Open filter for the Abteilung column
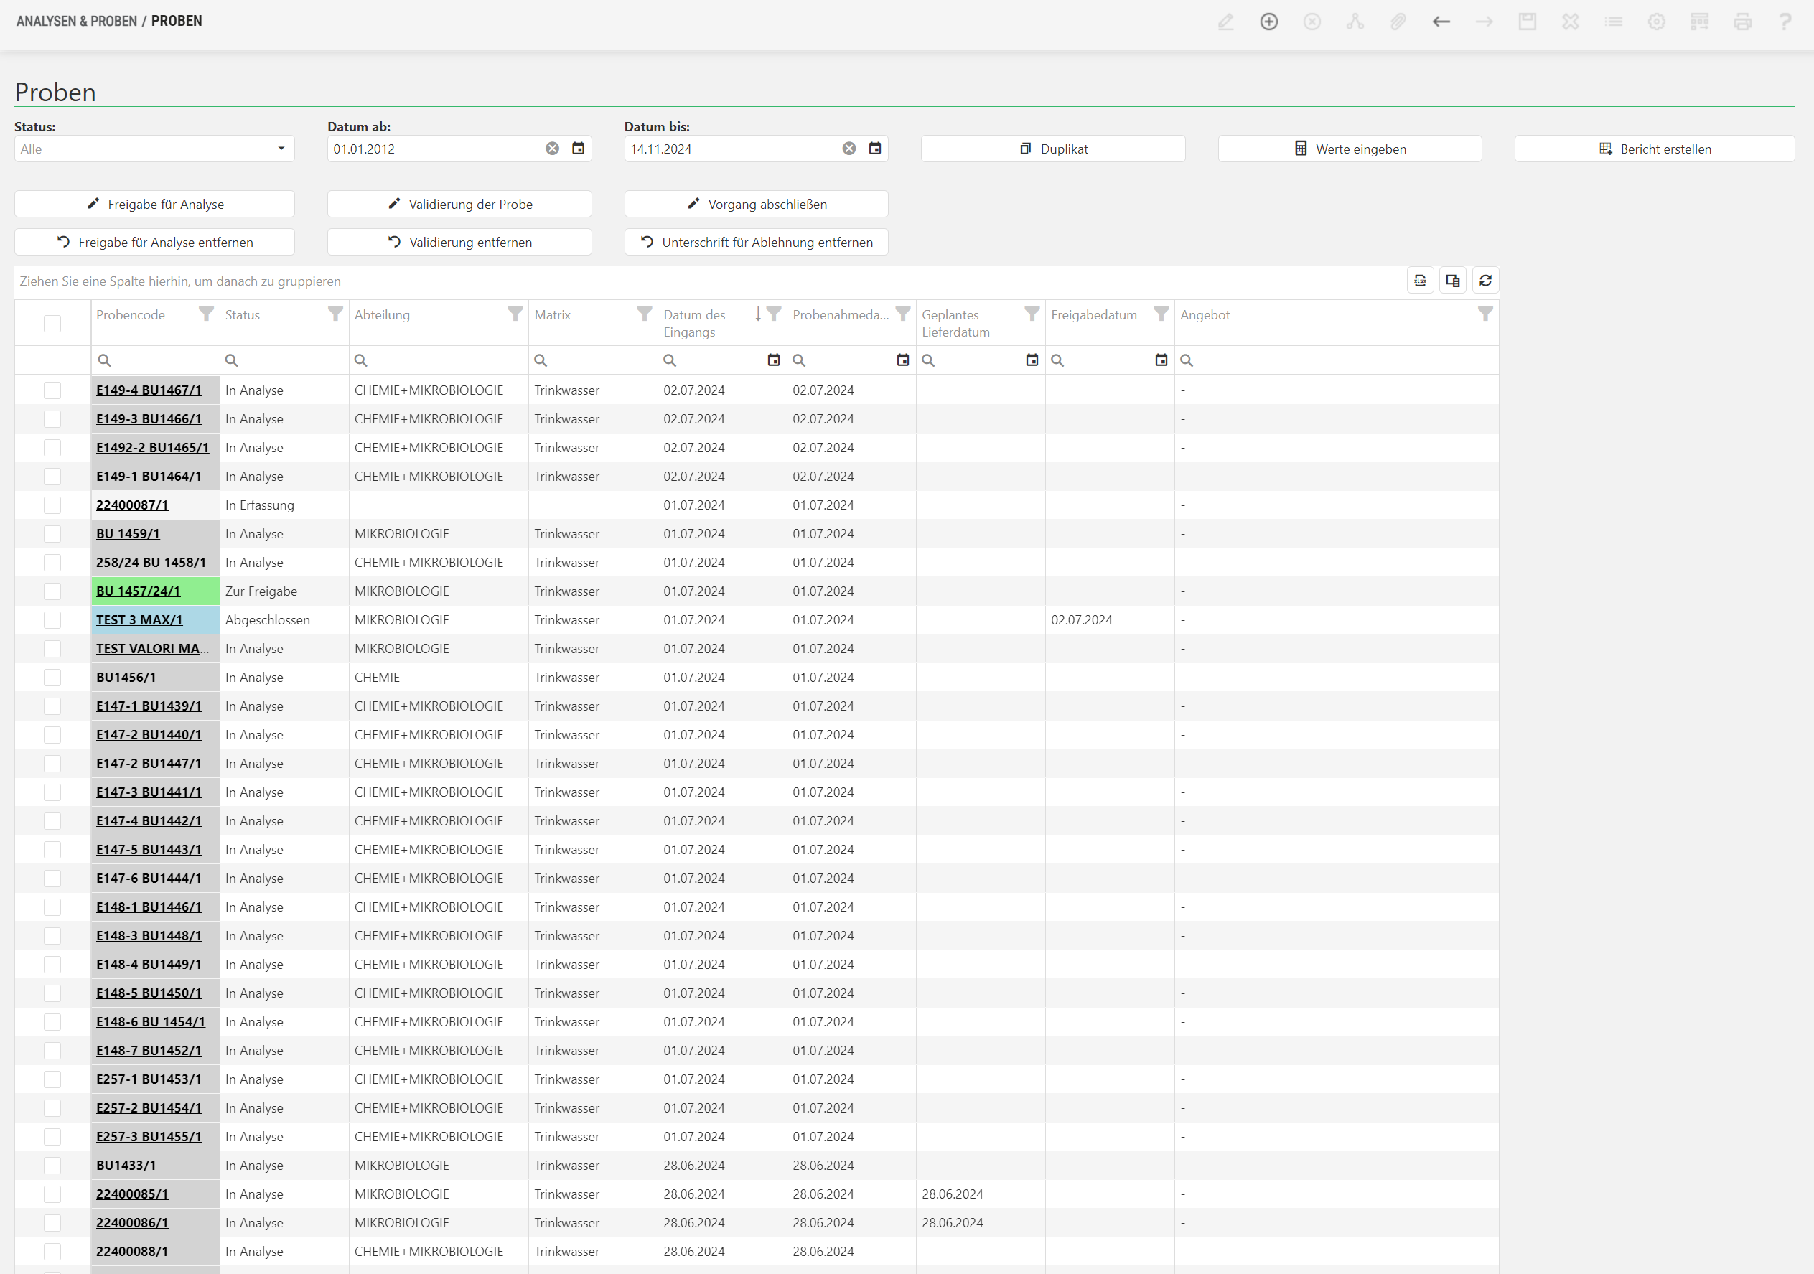 point(515,314)
